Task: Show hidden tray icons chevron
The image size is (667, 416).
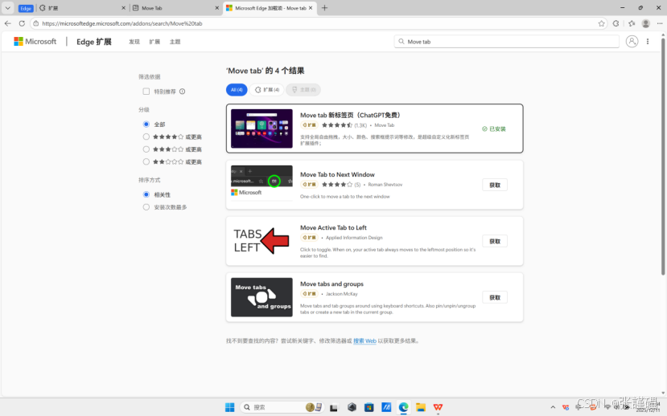Action: coord(553,407)
